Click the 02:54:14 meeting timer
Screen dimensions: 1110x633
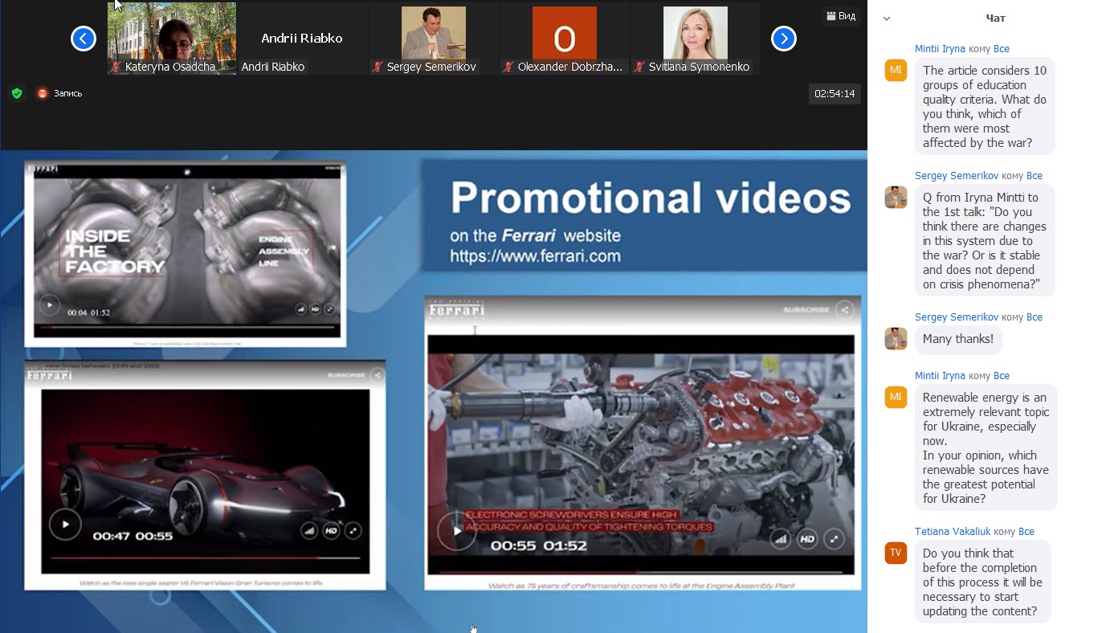pyautogui.click(x=835, y=93)
